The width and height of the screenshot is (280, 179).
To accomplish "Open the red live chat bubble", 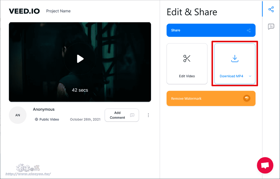I will (x=265, y=165).
